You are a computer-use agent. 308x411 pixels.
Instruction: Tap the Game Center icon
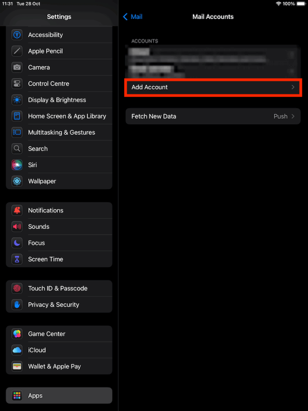click(17, 334)
